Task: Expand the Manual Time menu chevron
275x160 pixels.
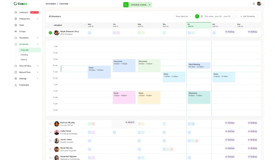Action: tap(38, 72)
